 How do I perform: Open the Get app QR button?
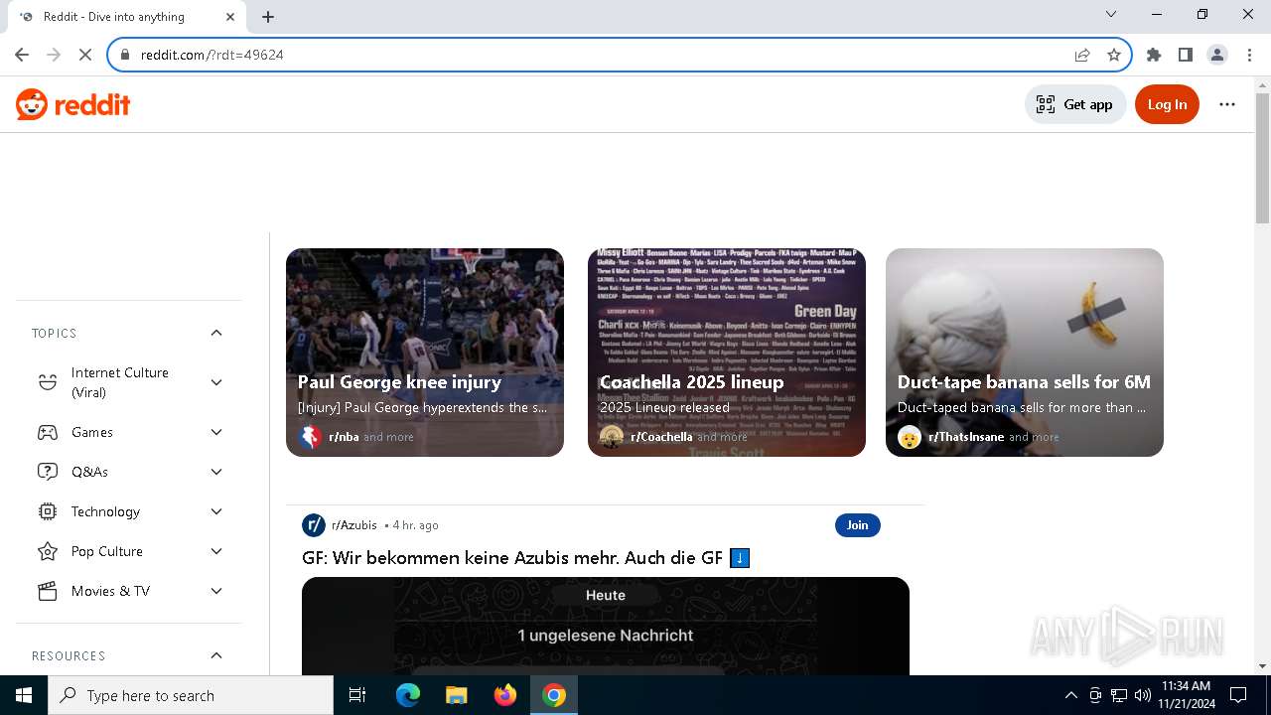click(1075, 104)
